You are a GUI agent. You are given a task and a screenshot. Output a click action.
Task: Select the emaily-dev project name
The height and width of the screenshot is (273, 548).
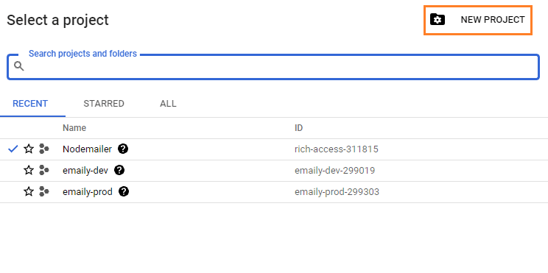pos(85,171)
